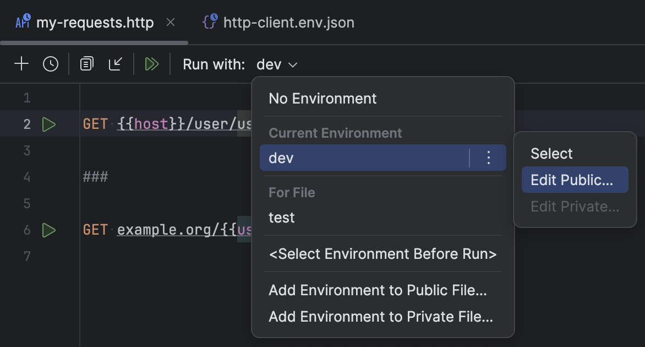645x347 pixels.
Task: Open the Run with environment dropdown
Action: point(276,64)
